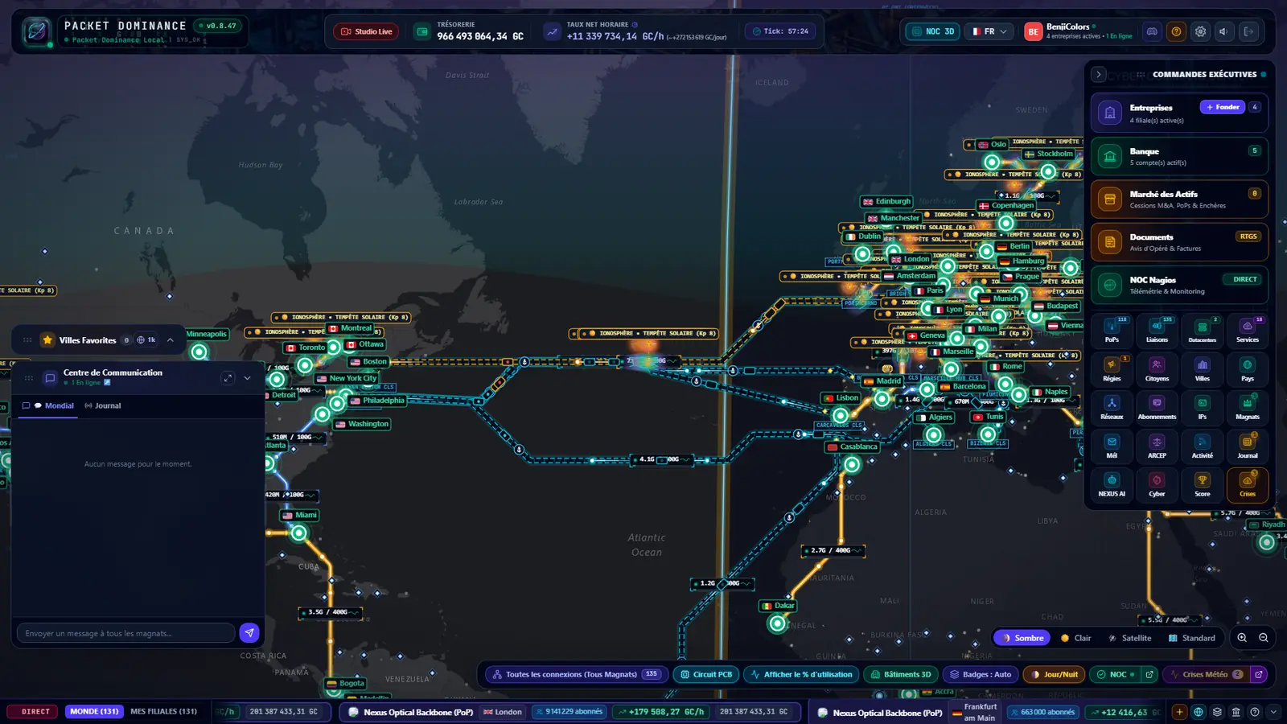The width and height of the screenshot is (1287, 724).
Task: Open the Toutes les connexions filter
Action: click(x=576, y=674)
